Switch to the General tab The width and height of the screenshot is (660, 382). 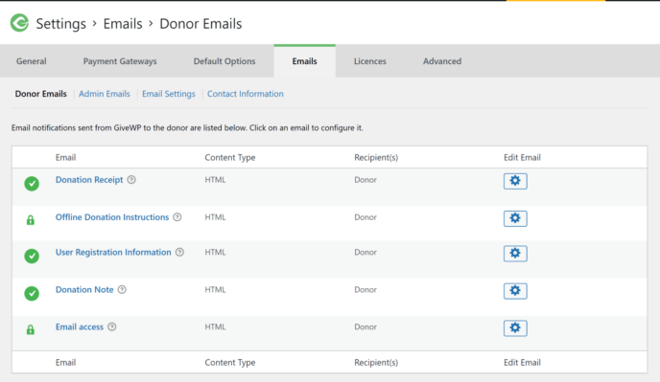[31, 61]
